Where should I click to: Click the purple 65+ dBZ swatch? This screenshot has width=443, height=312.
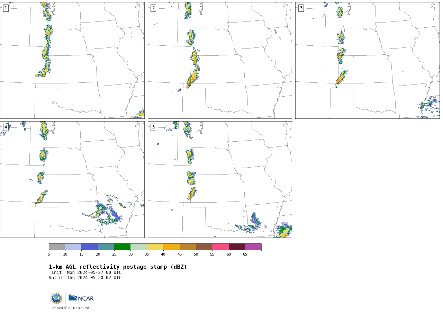click(x=253, y=247)
